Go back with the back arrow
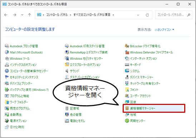Screen dimensions: 196x138 [x=6, y=15]
